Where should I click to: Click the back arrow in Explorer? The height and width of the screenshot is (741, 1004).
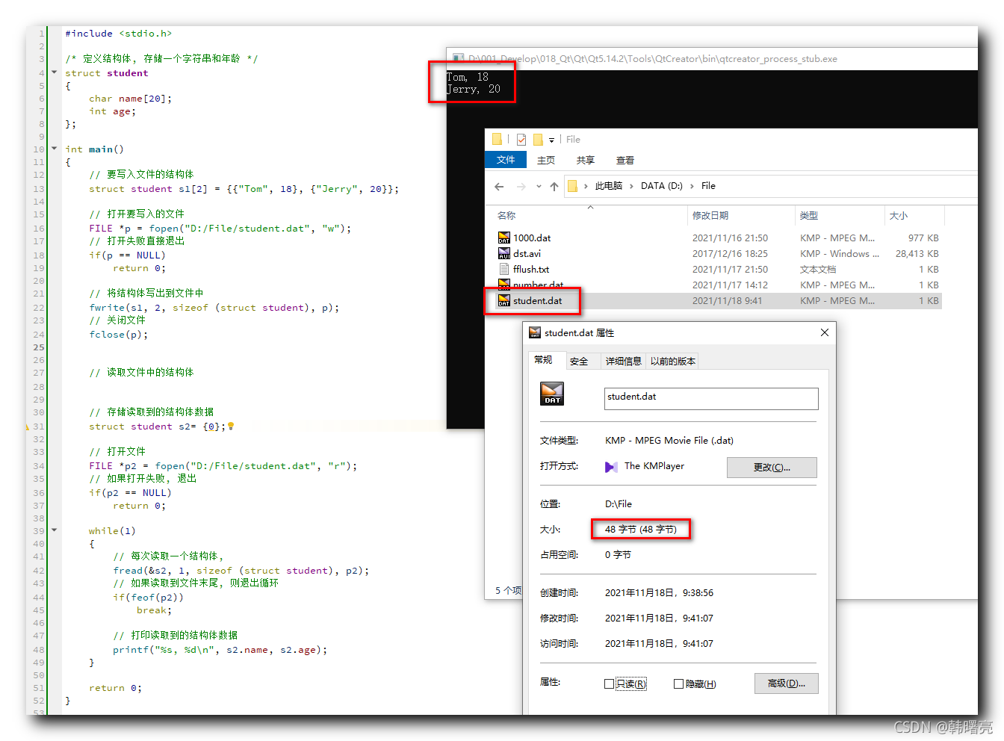point(499,187)
